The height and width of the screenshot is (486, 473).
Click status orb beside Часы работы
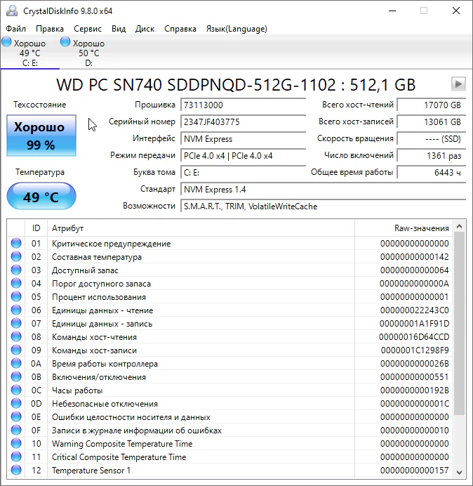[16, 390]
